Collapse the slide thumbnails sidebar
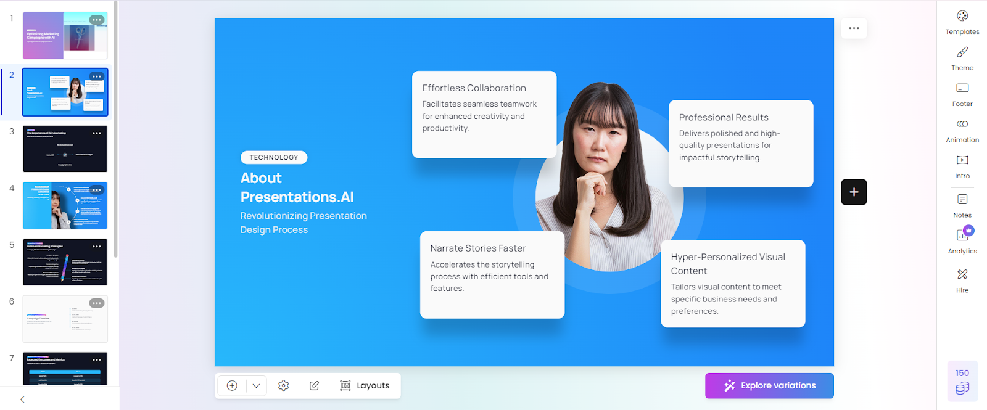Viewport: 987px width, 410px height. [x=22, y=400]
